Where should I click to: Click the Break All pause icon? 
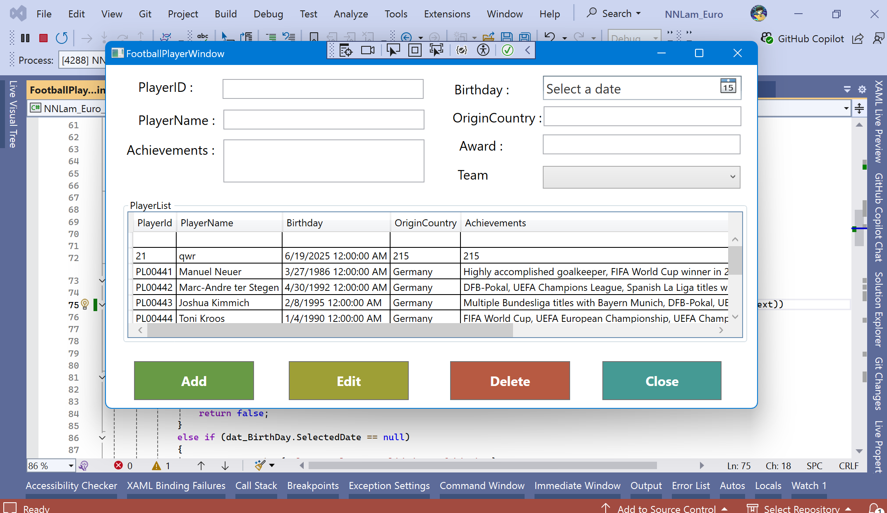[x=25, y=38]
